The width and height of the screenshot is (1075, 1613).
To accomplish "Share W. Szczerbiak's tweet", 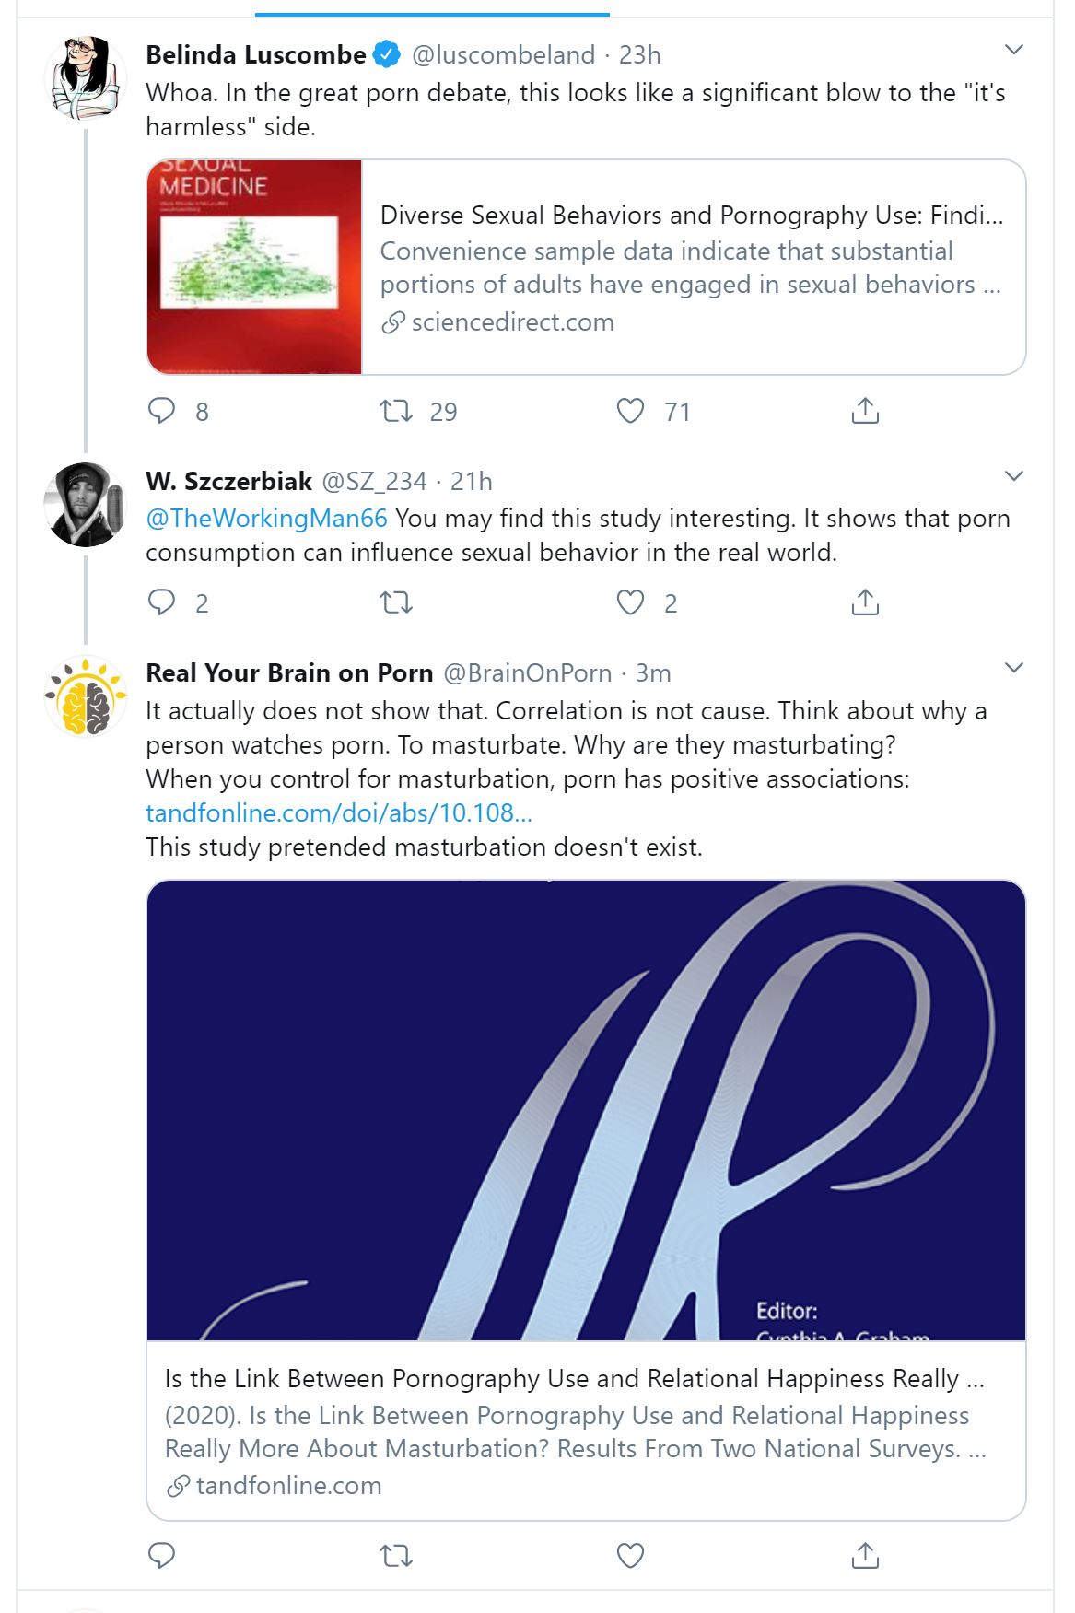I will tap(865, 602).
